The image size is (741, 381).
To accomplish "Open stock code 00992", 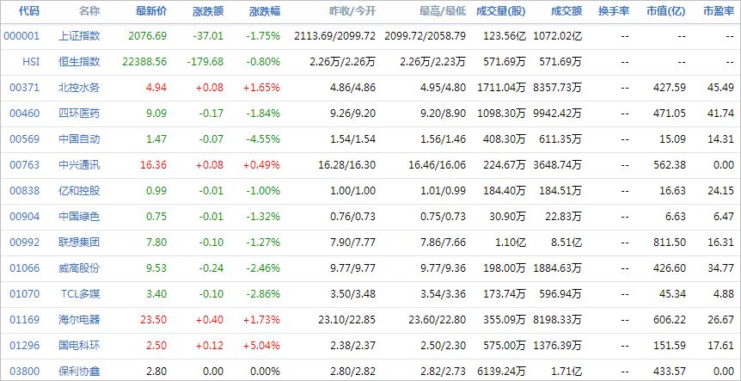I will coord(25,242).
